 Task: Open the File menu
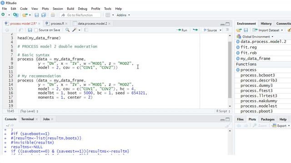(4, 9)
